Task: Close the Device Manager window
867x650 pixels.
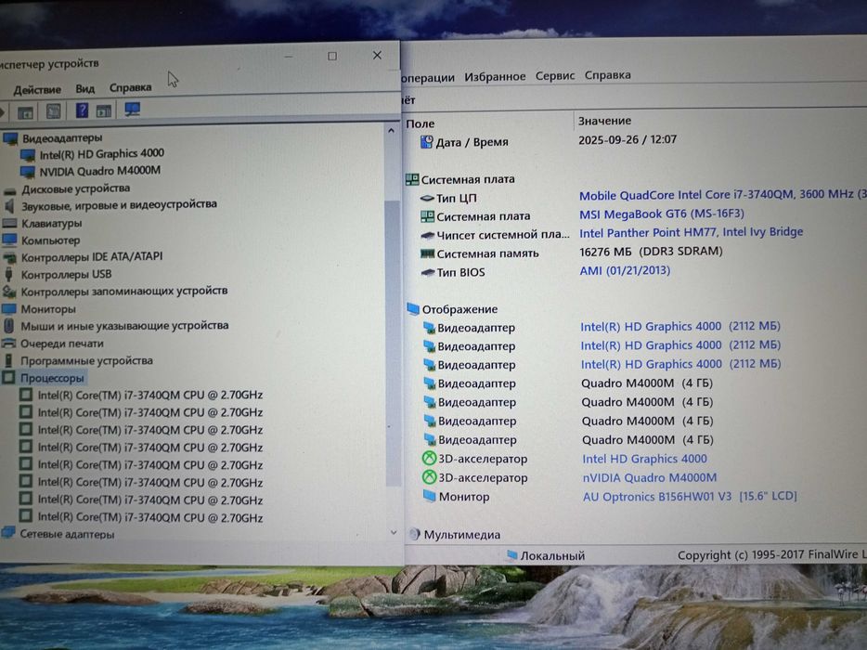Action: click(377, 55)
